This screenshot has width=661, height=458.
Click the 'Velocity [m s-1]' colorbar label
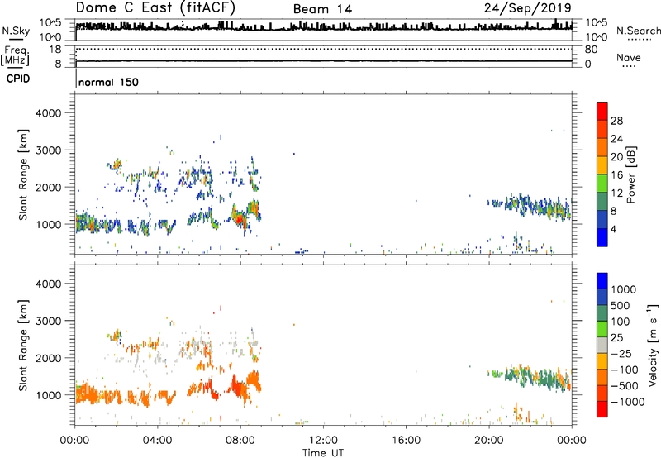pos(652,345)
